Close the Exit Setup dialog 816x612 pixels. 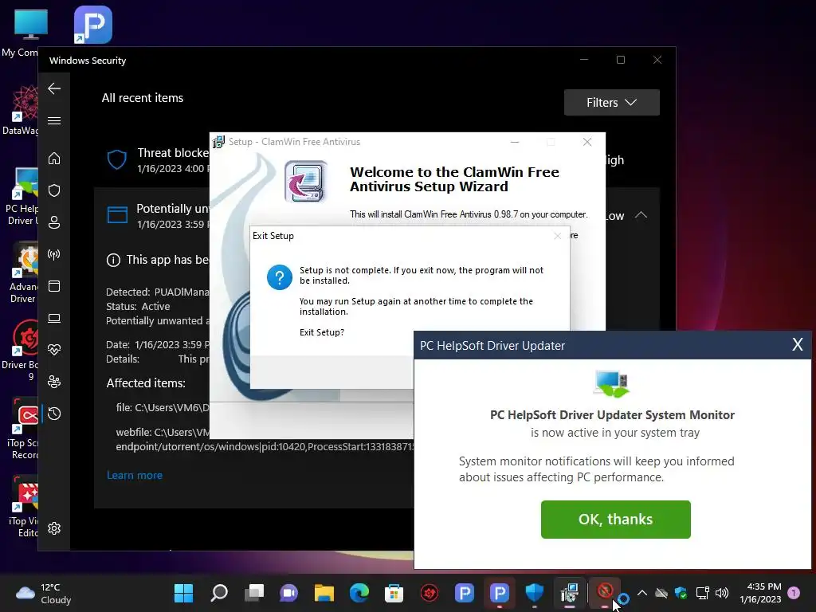[557, 236]
